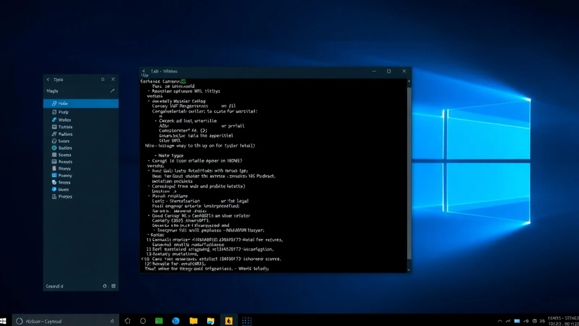Image resolution: width=579 pixels, height=326 pixels.
Task: Click the home icon on the taskbar
Action: pyautogui.click(x=127, y=321)
